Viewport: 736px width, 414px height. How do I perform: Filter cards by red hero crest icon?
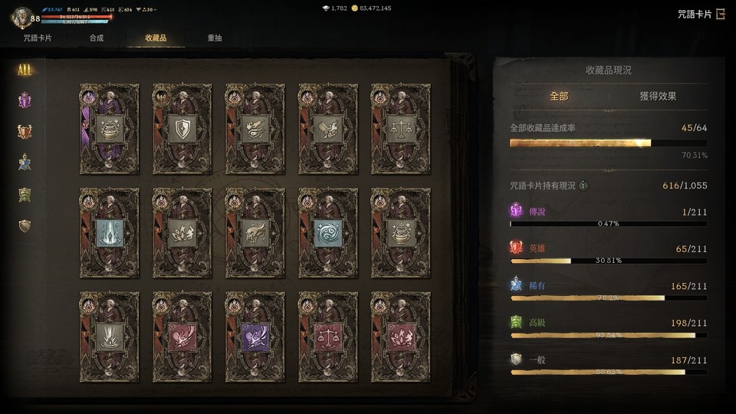[x=25, y=131]
